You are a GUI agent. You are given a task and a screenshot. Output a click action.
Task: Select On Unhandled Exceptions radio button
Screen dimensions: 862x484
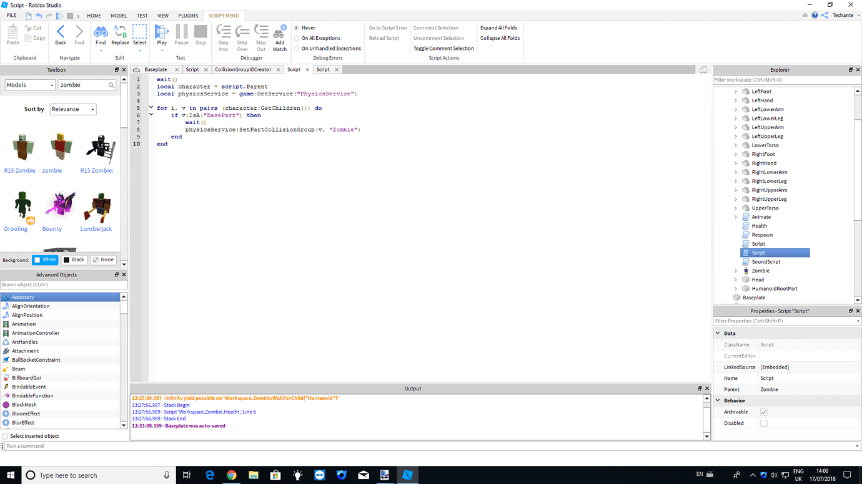click(297, 48)
